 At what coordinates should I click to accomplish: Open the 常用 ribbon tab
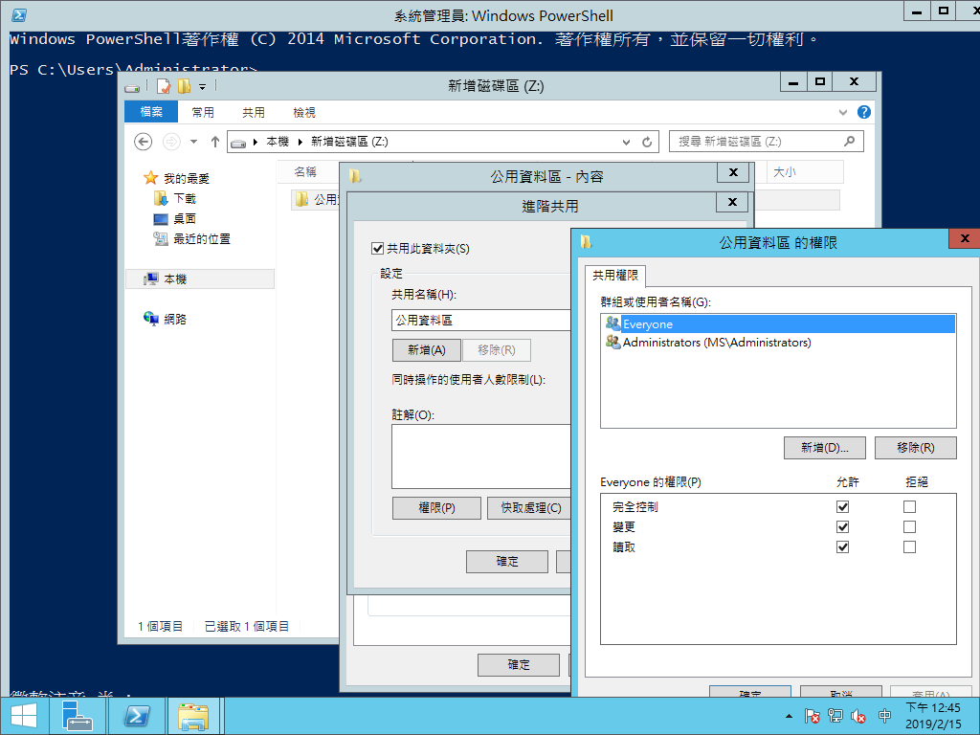203,112
